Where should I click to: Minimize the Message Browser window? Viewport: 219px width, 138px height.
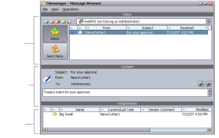click(x=201, y=3)
